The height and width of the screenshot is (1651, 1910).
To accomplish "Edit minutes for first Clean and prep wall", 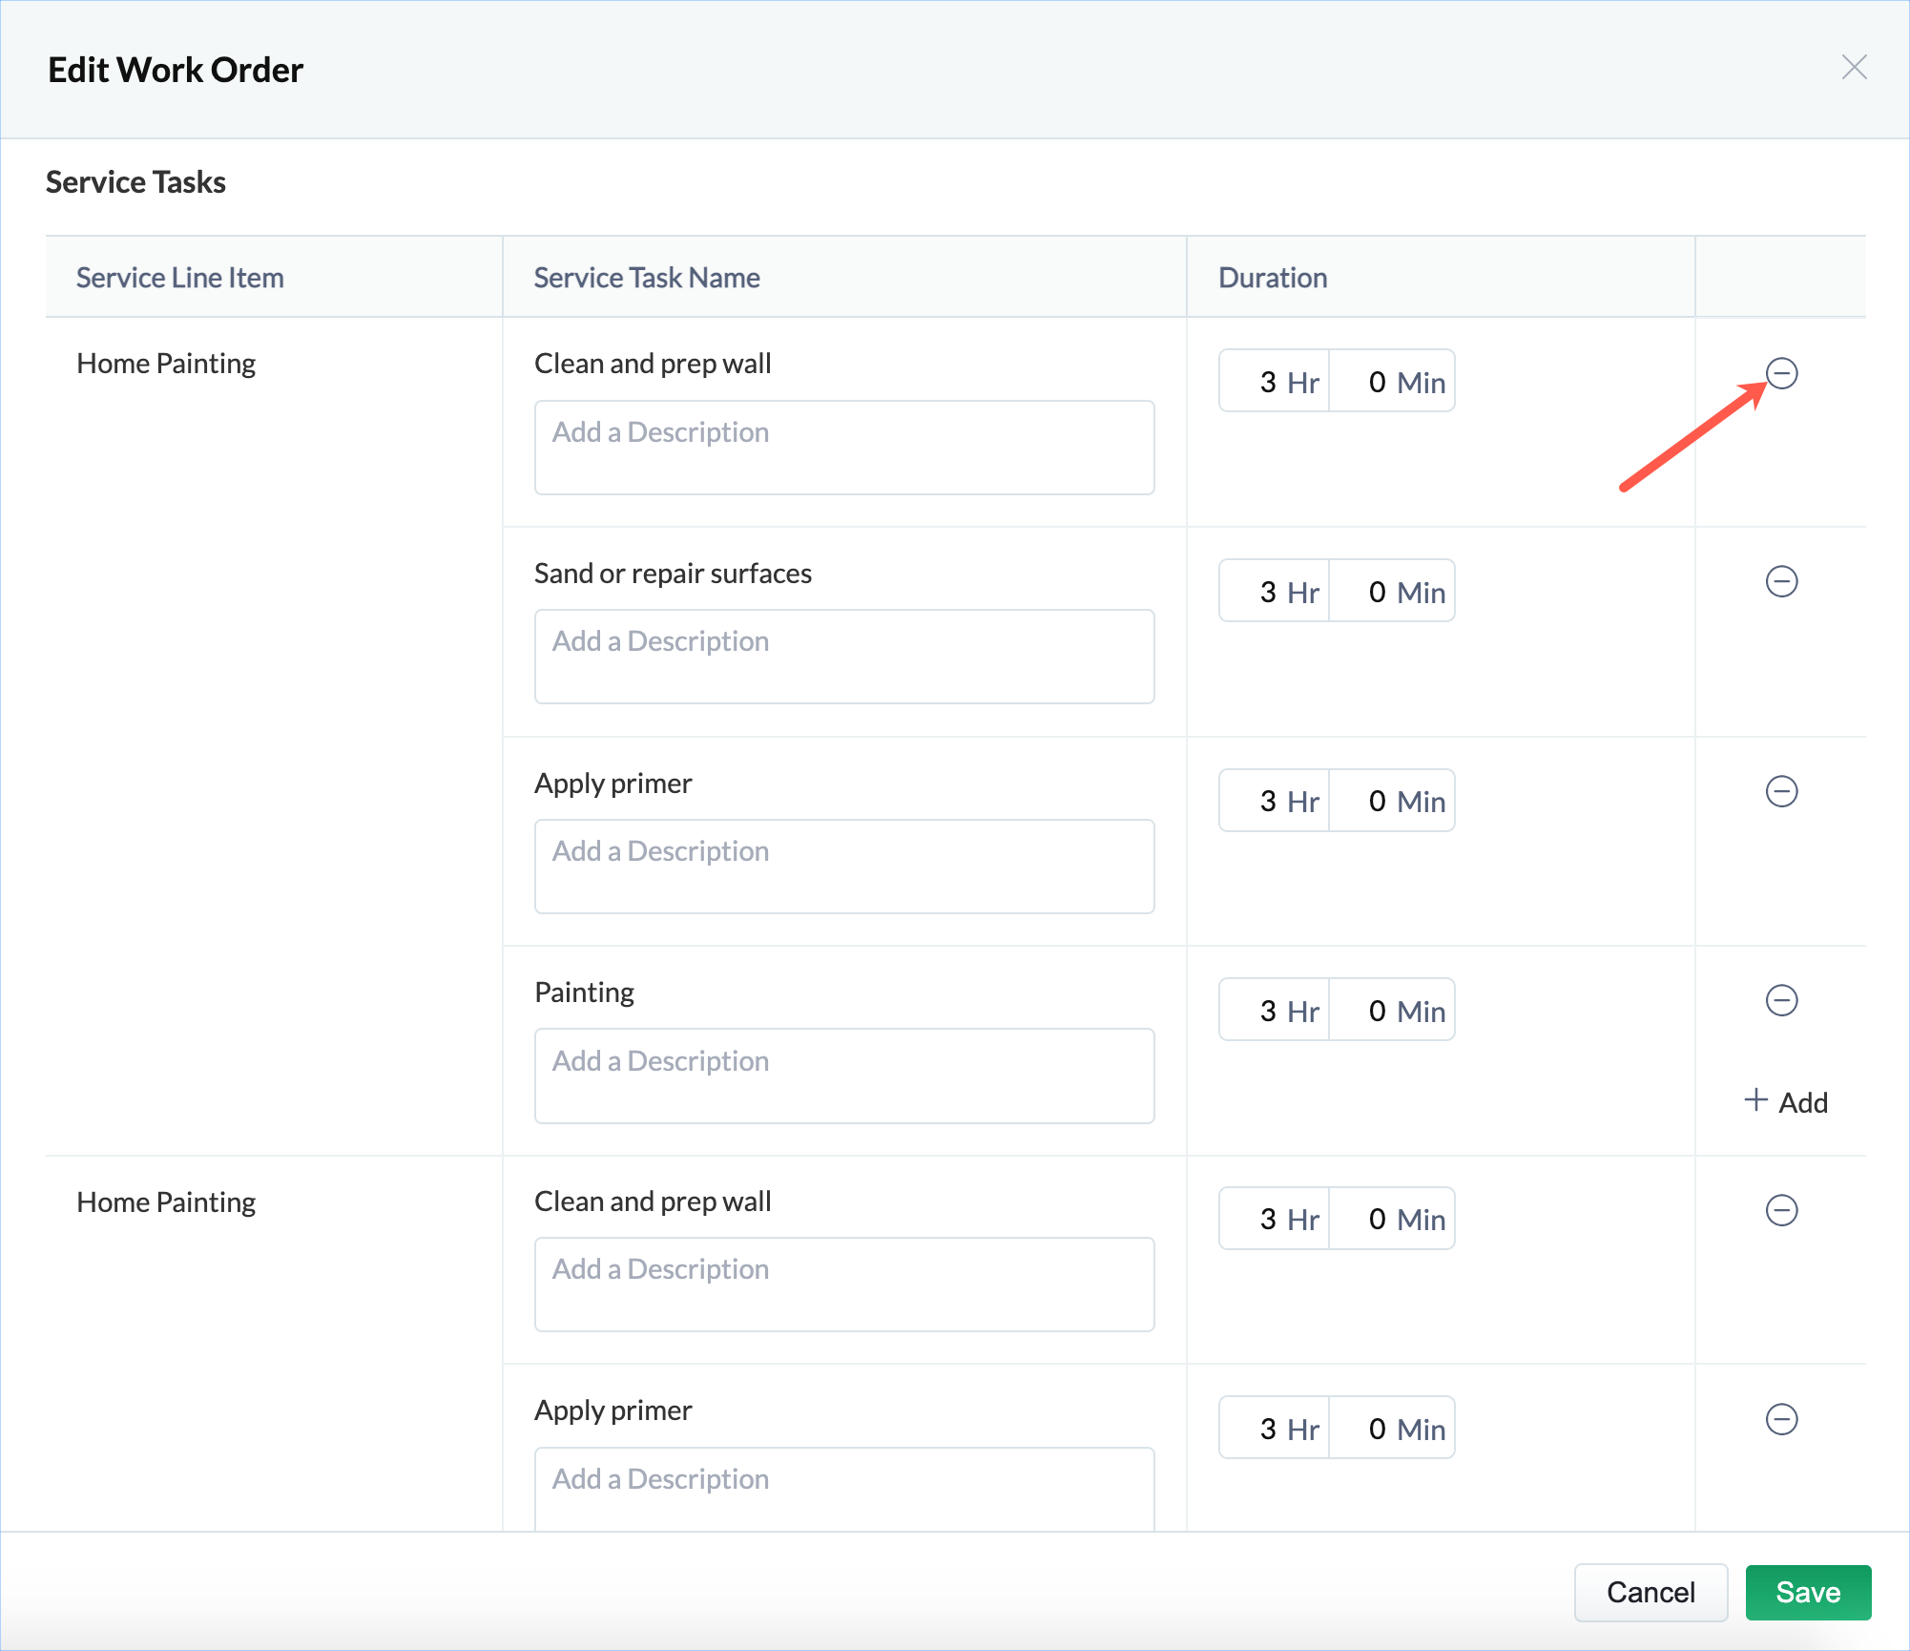I will coord(1392,382).
